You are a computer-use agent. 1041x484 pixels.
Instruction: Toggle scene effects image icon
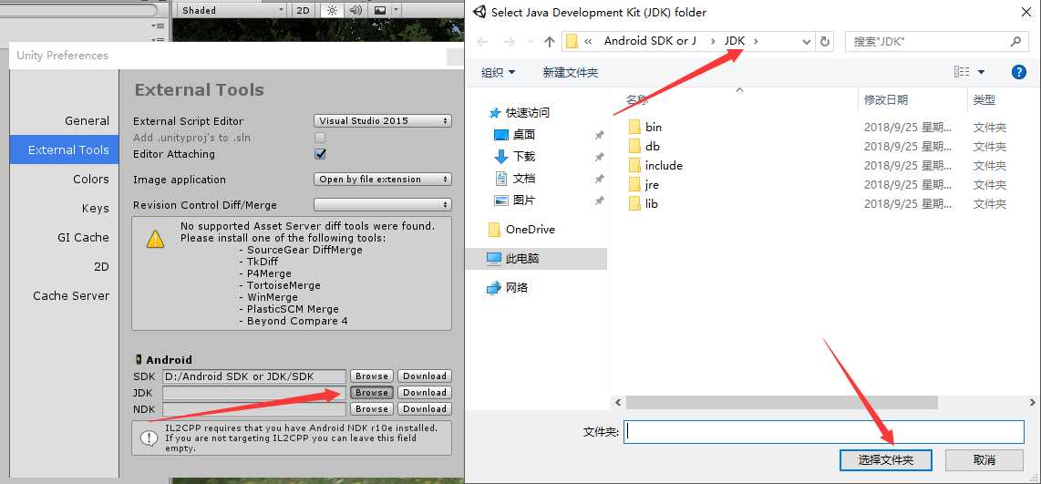click(x=380, y=10)
